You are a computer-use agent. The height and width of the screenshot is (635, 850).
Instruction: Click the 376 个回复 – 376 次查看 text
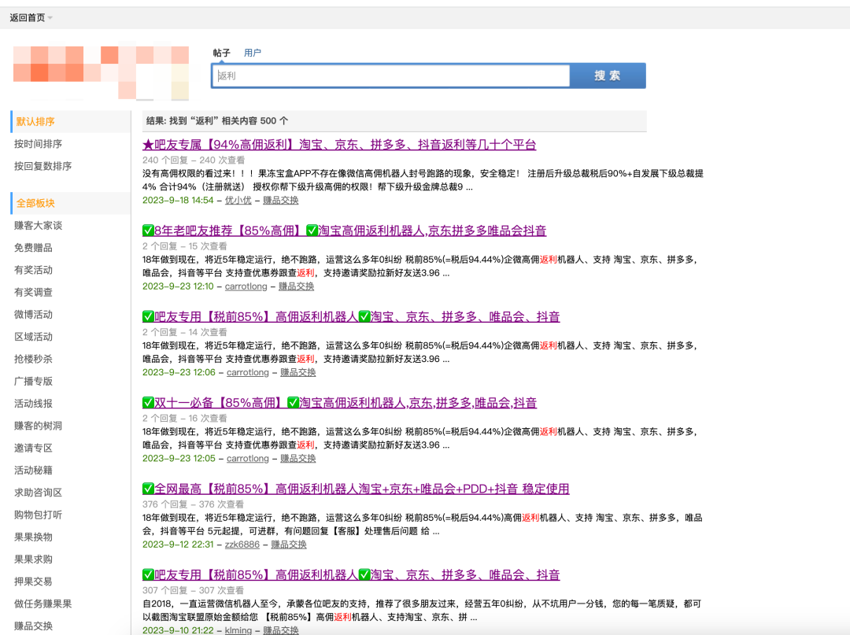(194, 505)
